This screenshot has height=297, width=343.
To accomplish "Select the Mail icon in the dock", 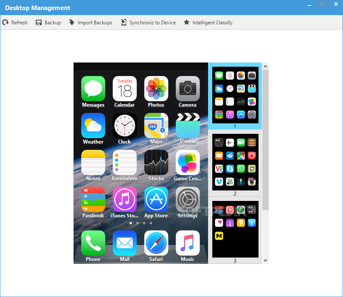I will tap(125, 243).
